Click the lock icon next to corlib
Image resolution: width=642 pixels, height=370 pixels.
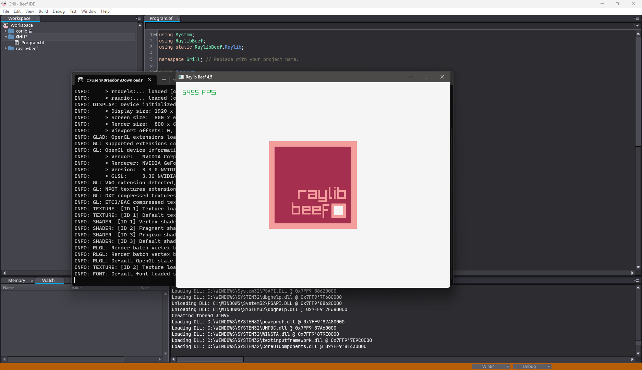tap(30, 31)
